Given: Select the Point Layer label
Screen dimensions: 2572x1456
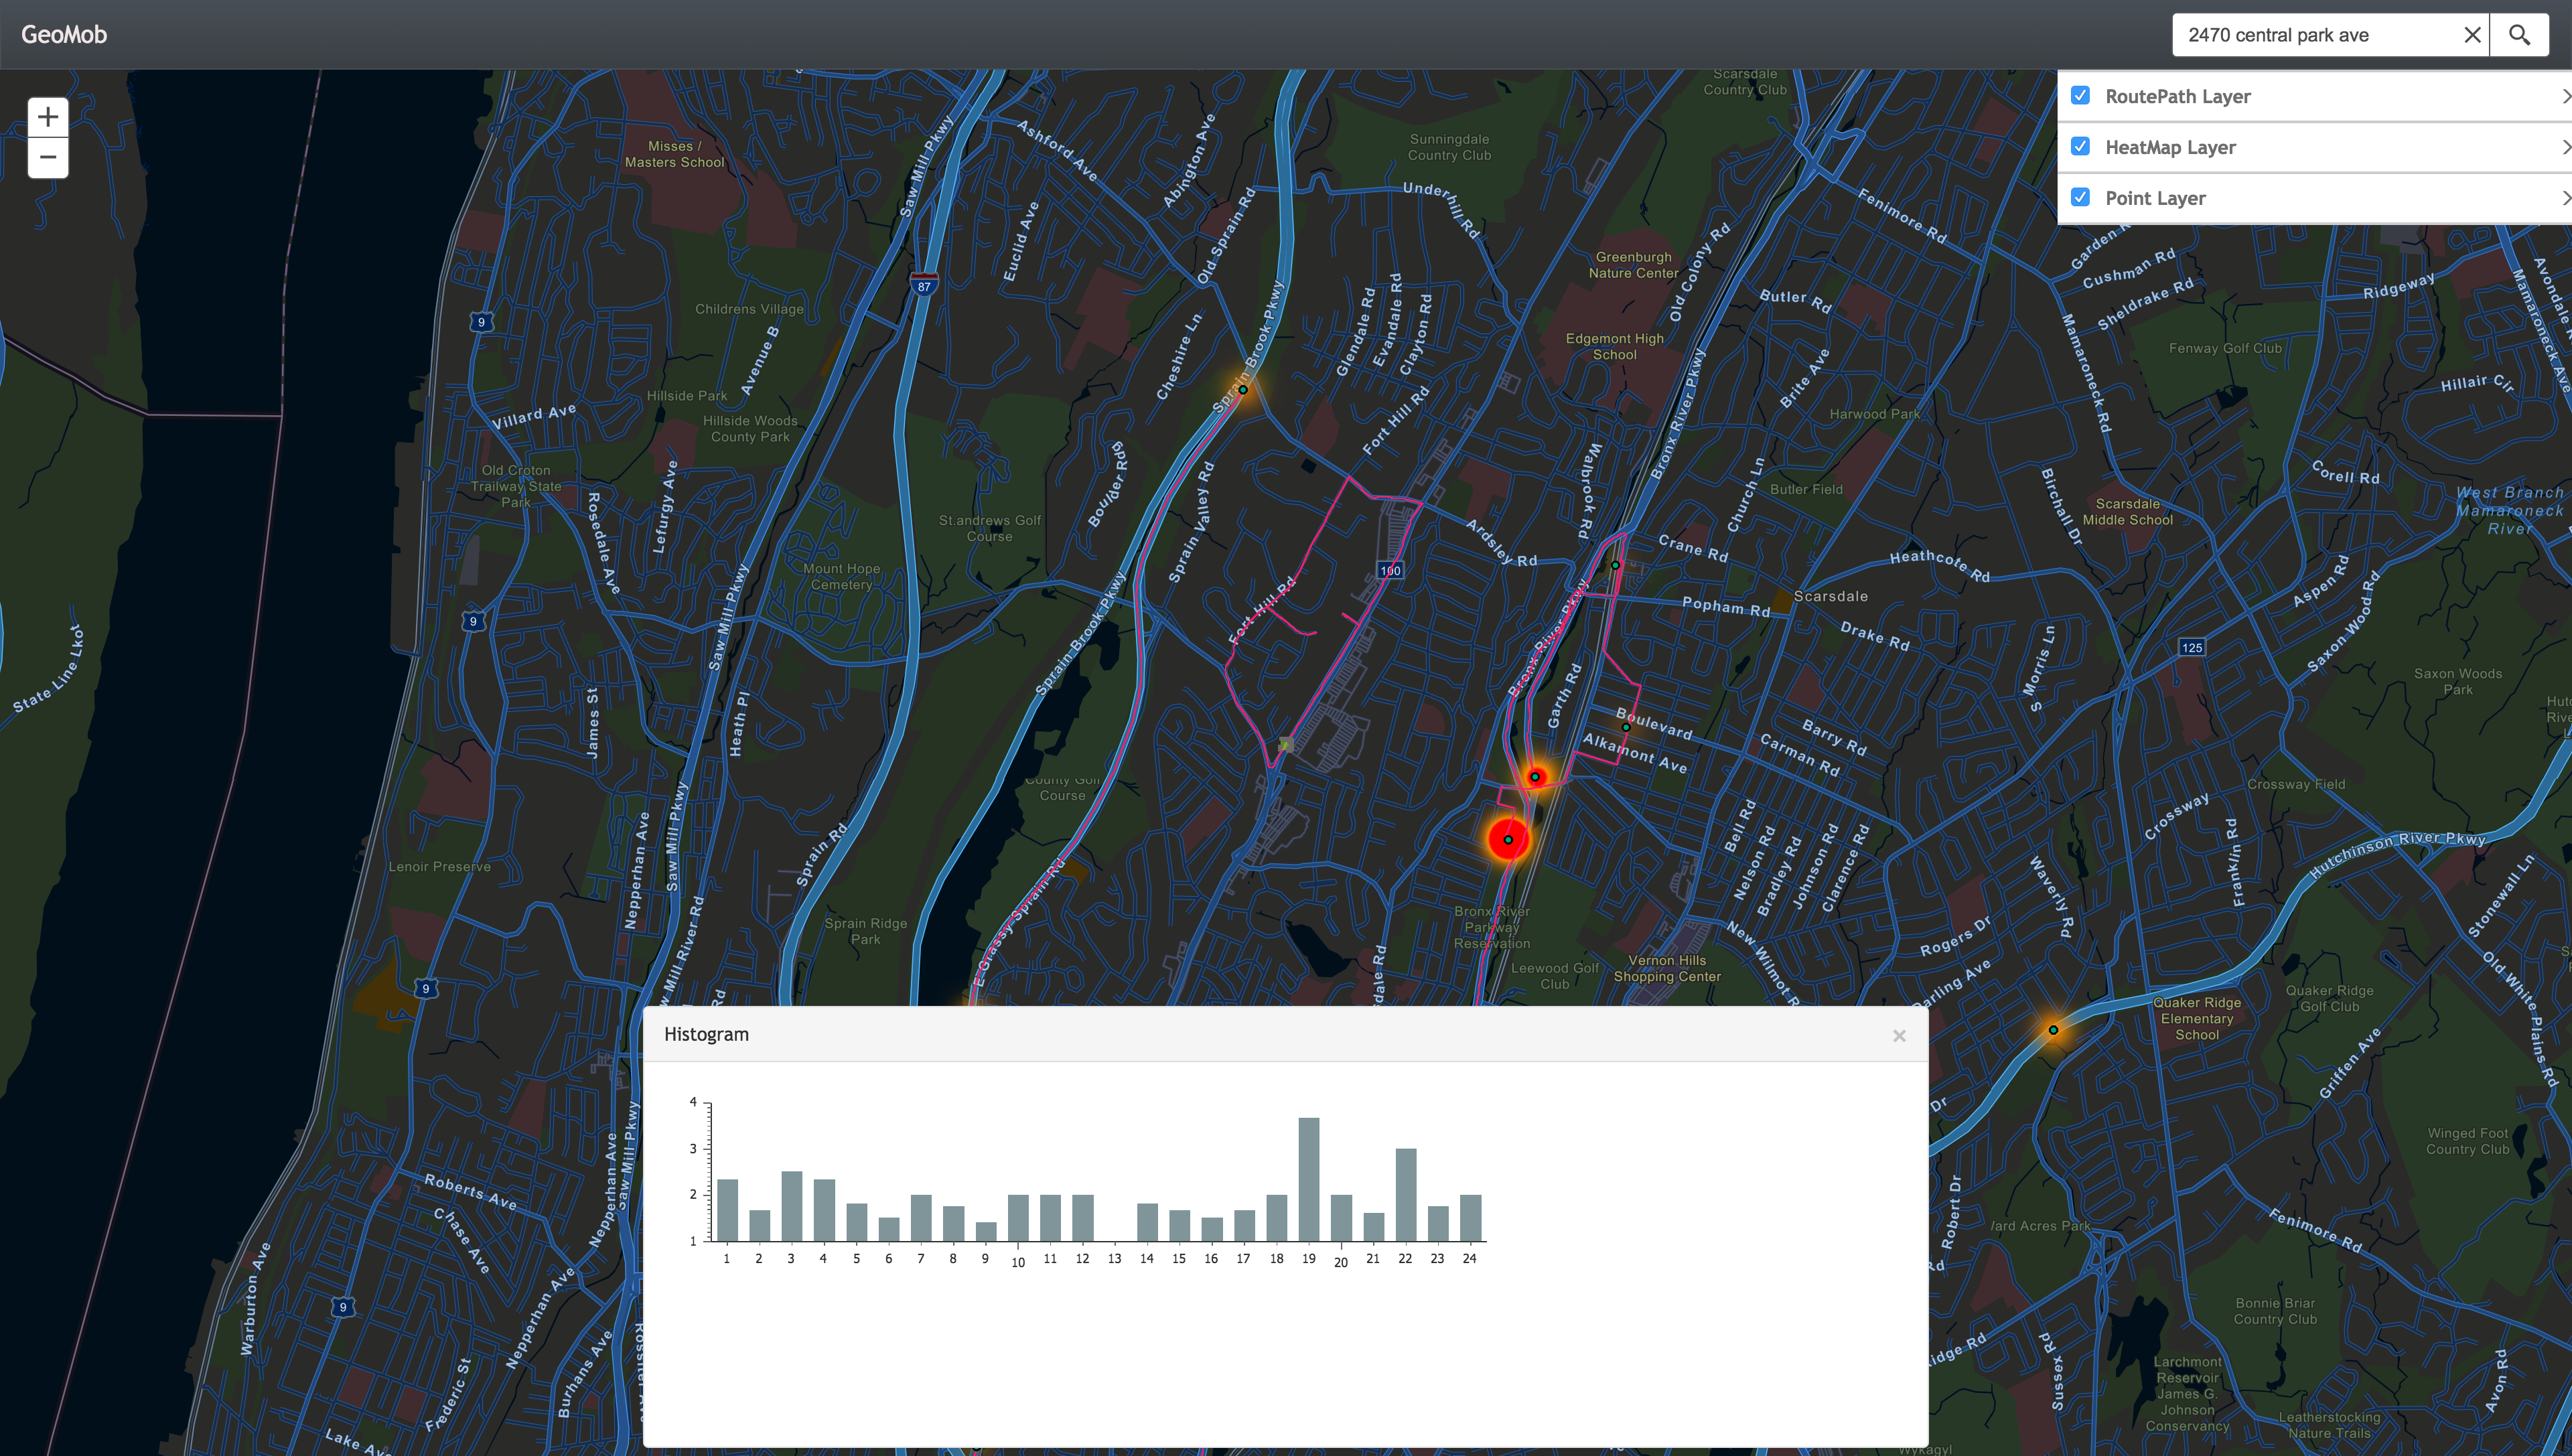Looking at the screenshot, I should [x=2155, y=198].
